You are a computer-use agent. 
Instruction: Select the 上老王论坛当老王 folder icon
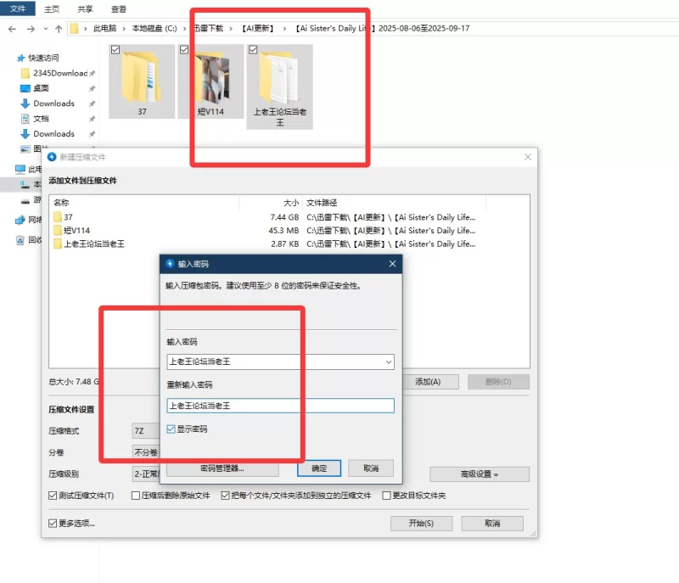(280, 78)
